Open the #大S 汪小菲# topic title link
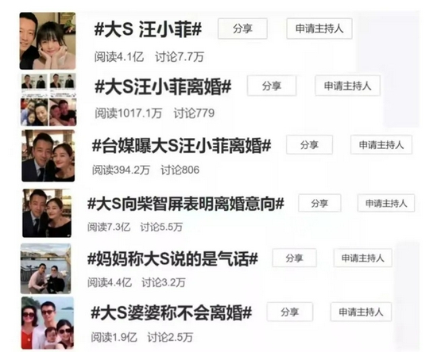The width and height of the screenshot is (437, 352). [x=148, y=29]
